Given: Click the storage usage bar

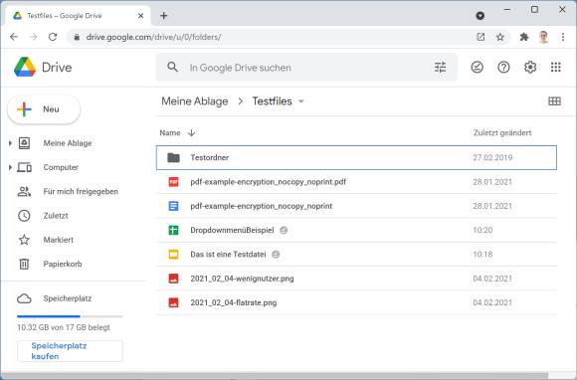Looking at the screenshot, I should 70,316.
